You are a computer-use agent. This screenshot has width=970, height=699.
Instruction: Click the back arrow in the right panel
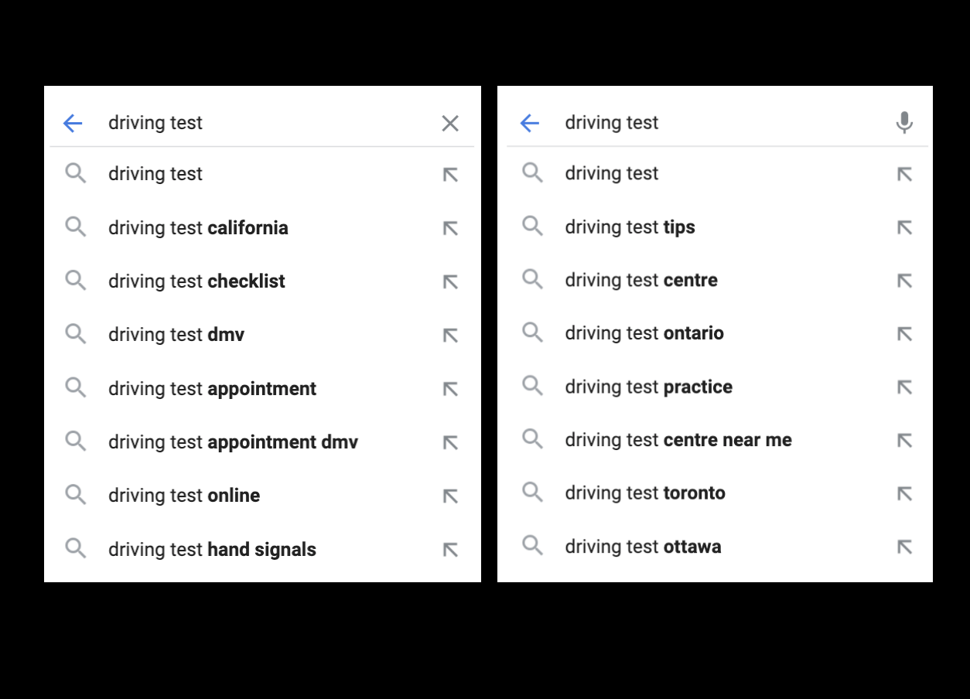click(x=531, y=122)
